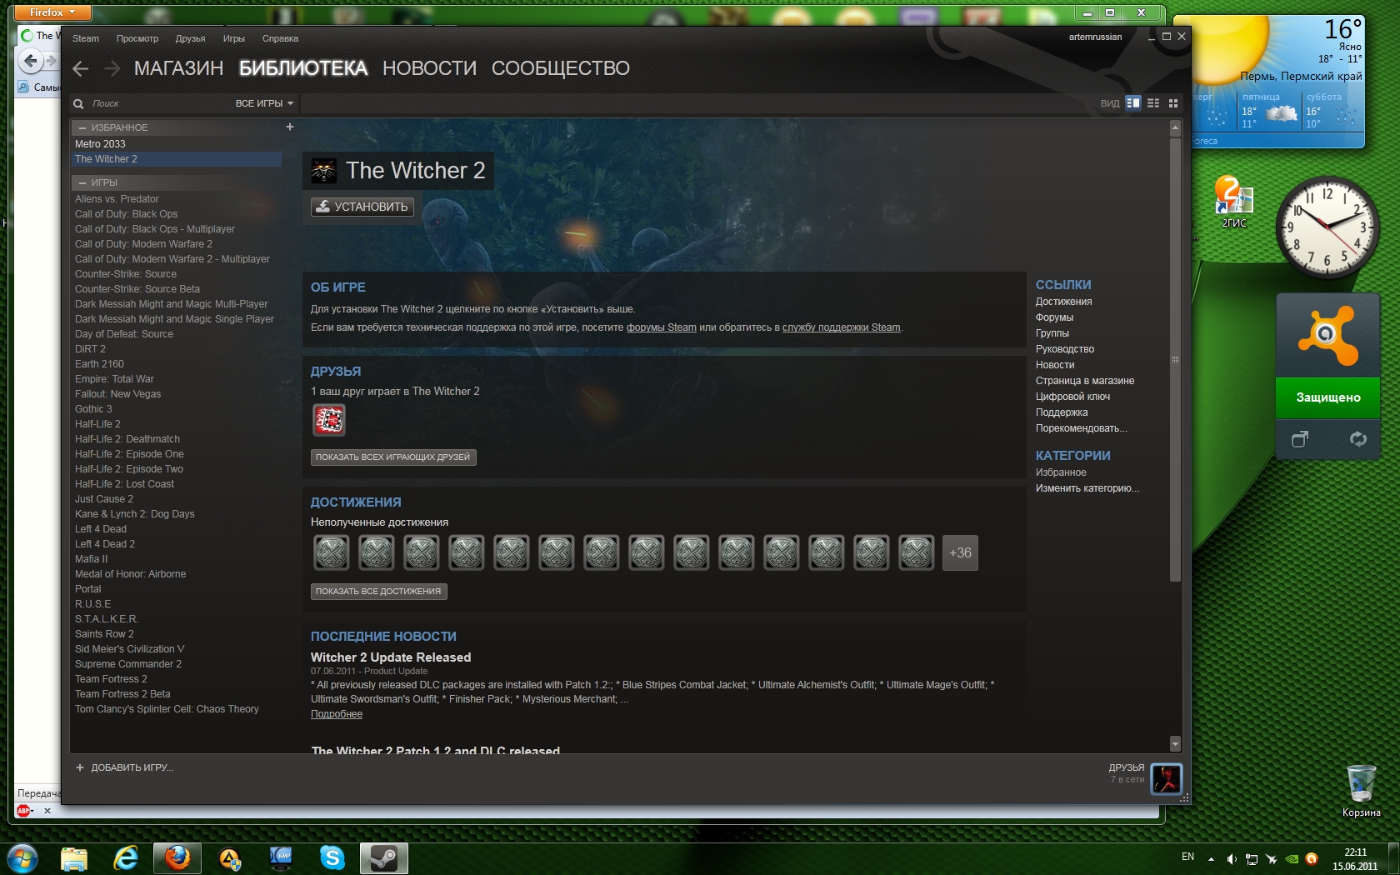Open the playing friend's avatar
1400x875 pixels.
point(329,420)
